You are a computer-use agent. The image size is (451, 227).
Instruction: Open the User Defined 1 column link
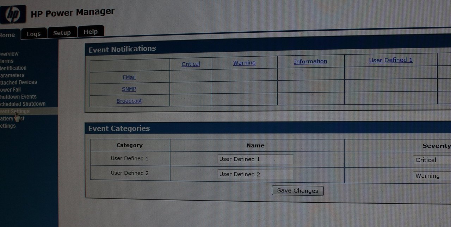pos(390,60)
